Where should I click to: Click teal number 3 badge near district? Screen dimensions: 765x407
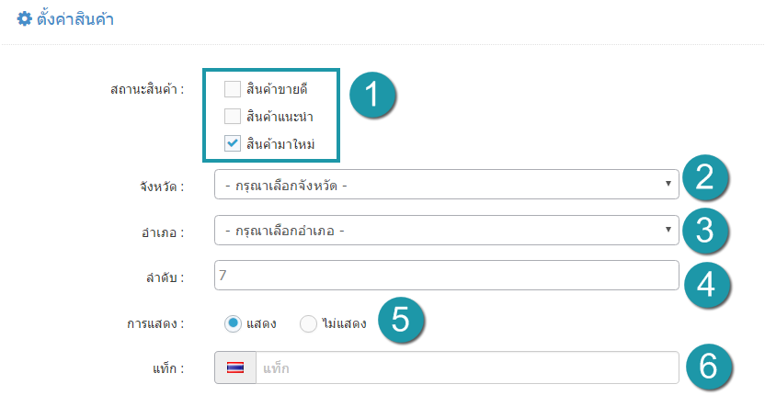(705, 231)
